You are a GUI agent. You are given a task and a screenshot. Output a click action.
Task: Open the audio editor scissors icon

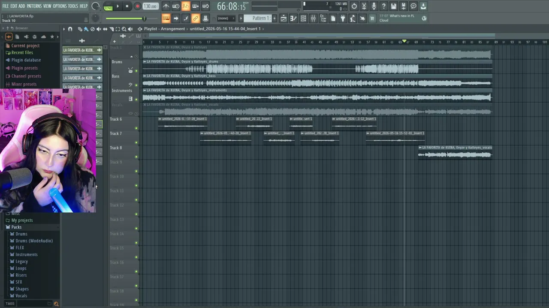[x=364, y=6]
